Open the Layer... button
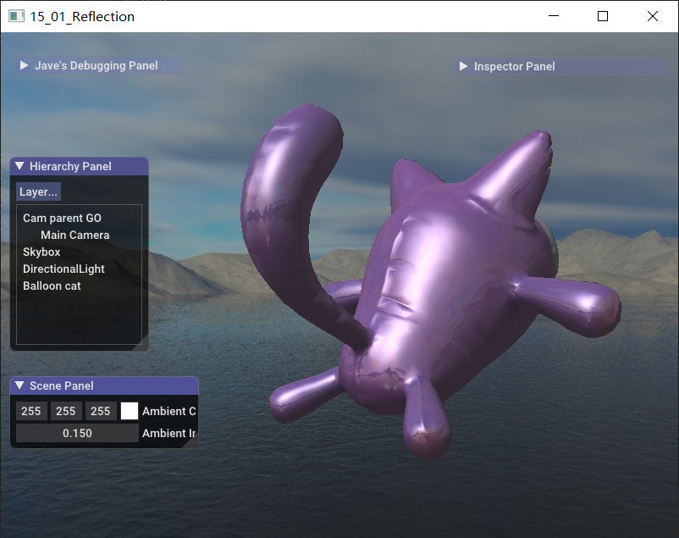Image resolution: width=679 pixels, height=538 pixels. [x=39, y=191]
